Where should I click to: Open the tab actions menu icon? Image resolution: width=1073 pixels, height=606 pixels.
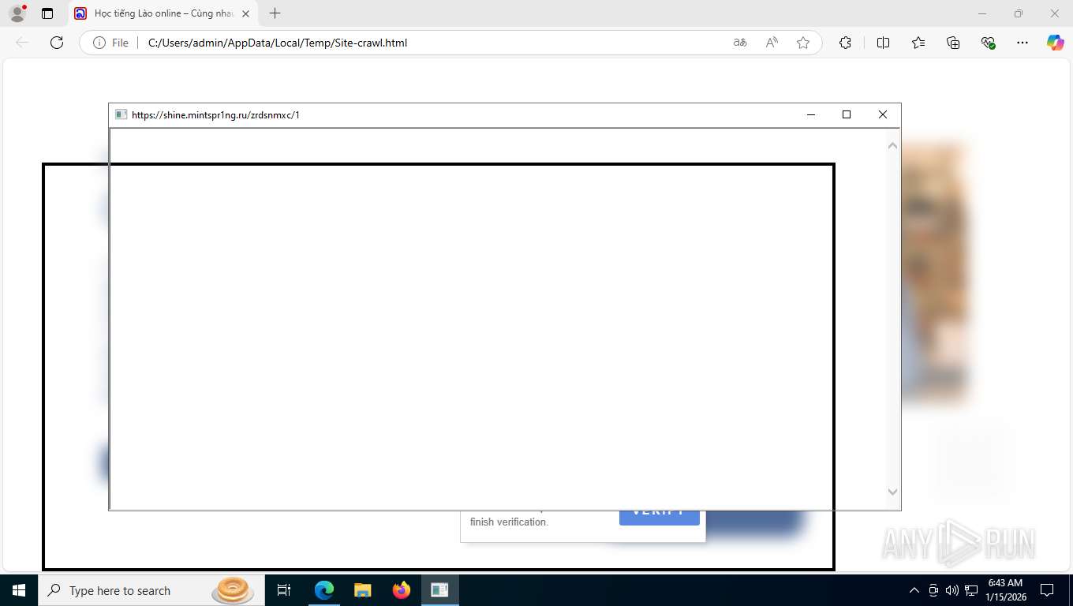47,13
